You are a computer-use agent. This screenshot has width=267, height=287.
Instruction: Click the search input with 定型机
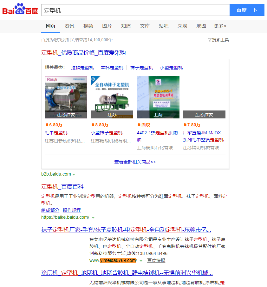point(135,10)
